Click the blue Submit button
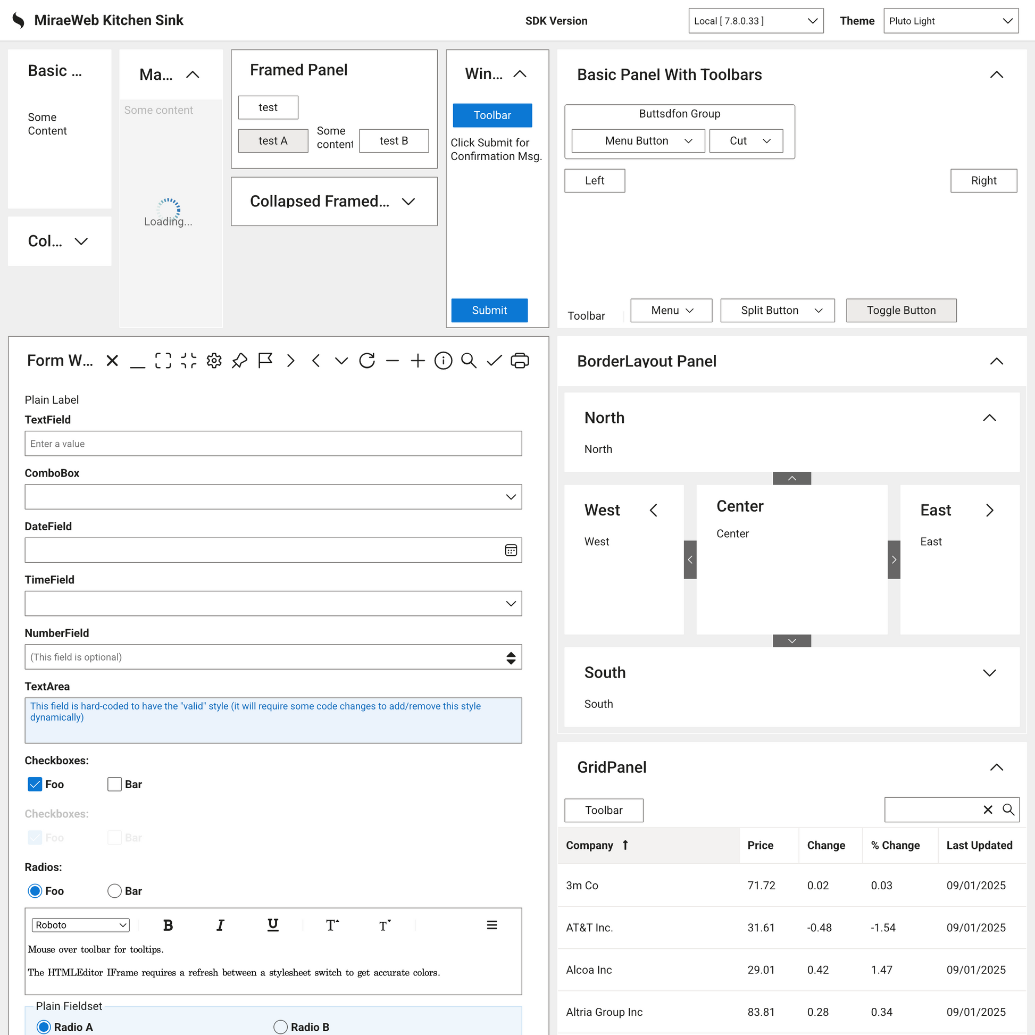The height and width of the screenshot is (1035, 1035). pos(489,310)
